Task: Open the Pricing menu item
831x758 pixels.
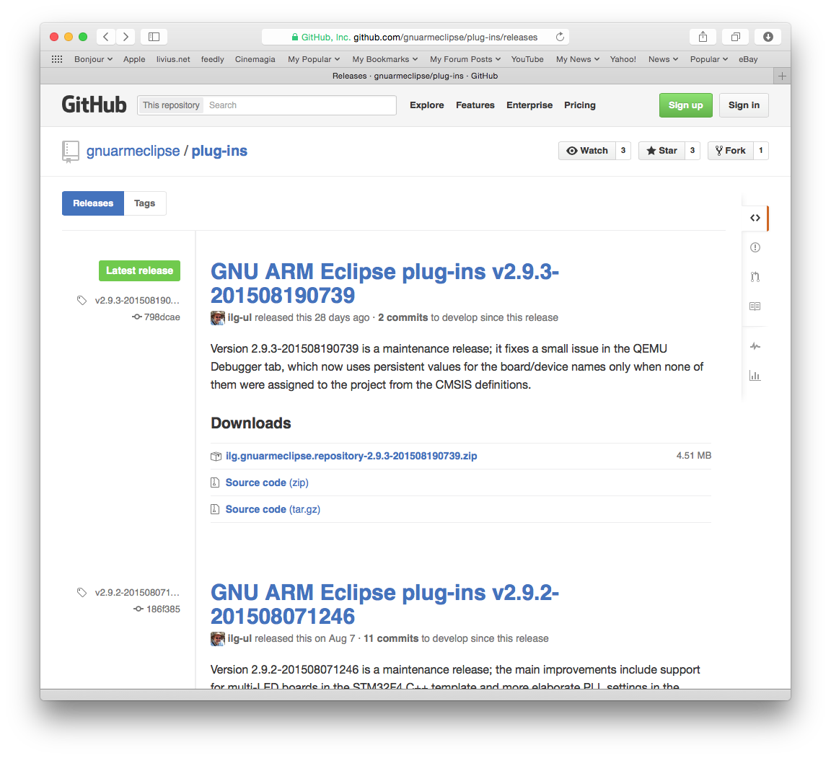Action: [x=580, y=105]
